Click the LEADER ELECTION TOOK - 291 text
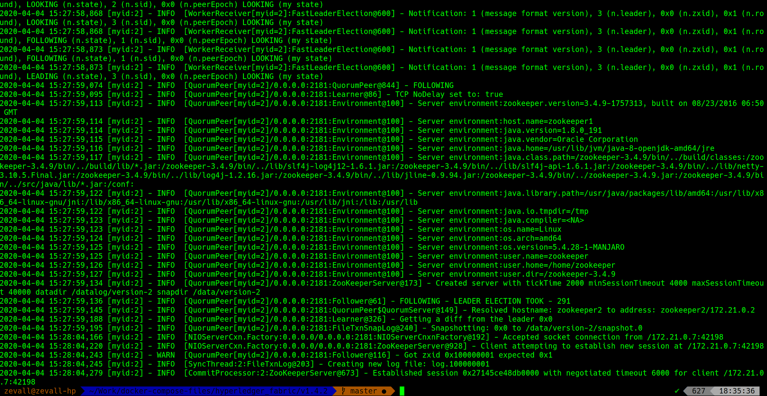767x396 pixels. pos(512,301)
